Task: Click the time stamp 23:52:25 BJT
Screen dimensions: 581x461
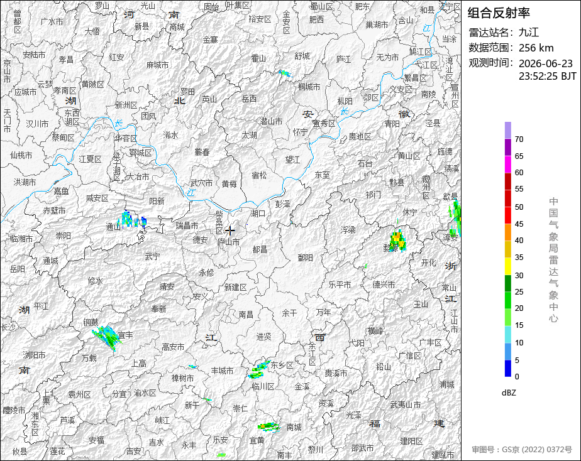Action: [x=547, y=76]
